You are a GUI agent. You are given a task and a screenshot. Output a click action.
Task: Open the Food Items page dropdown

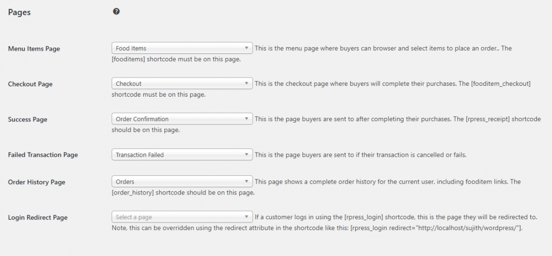(x=182, y=48)
